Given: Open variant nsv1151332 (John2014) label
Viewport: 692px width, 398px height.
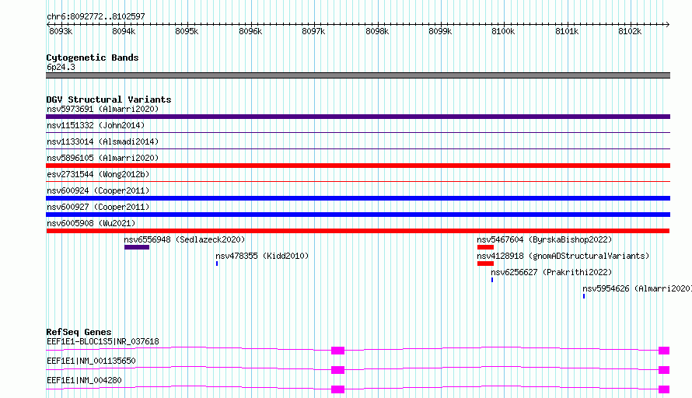Looking at the screenshot, I should (96, 125).
